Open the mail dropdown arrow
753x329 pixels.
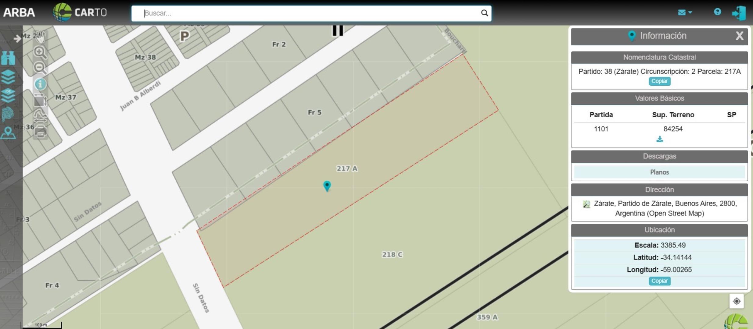point(690,12)
